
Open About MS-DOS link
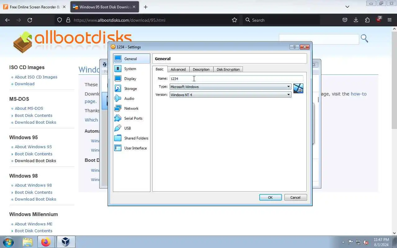click(29, 108)
